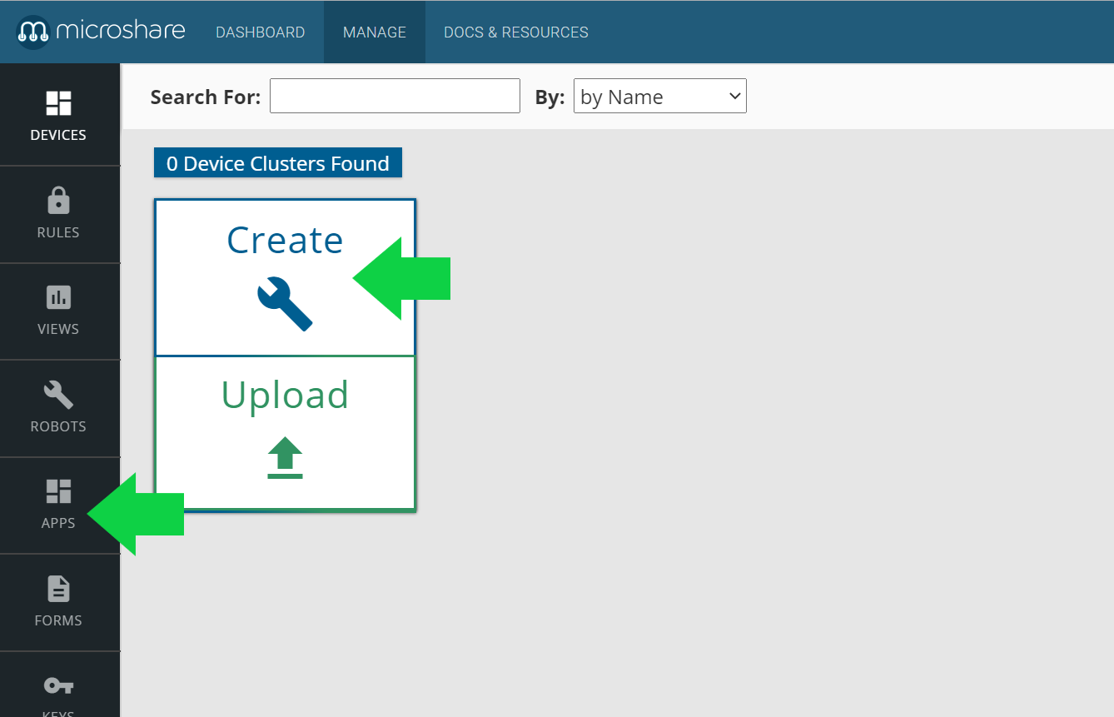Click the 'Search For:' label
The width and height of the screenshot is (1114, 717).
pyautogui.click(x=205, y=97)
